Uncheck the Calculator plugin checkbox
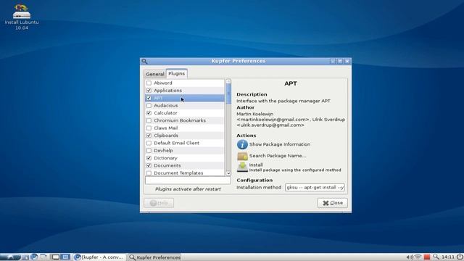Screen dimensions: 464x261 149,113
